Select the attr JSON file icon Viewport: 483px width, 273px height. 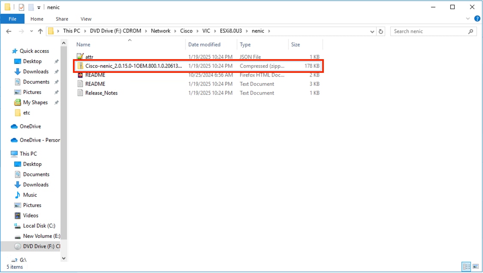80,57
